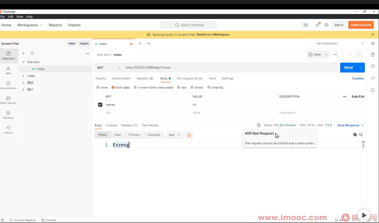
Task: Click the request URL input field
Action: pyautogui.click(x=230, y=68)
